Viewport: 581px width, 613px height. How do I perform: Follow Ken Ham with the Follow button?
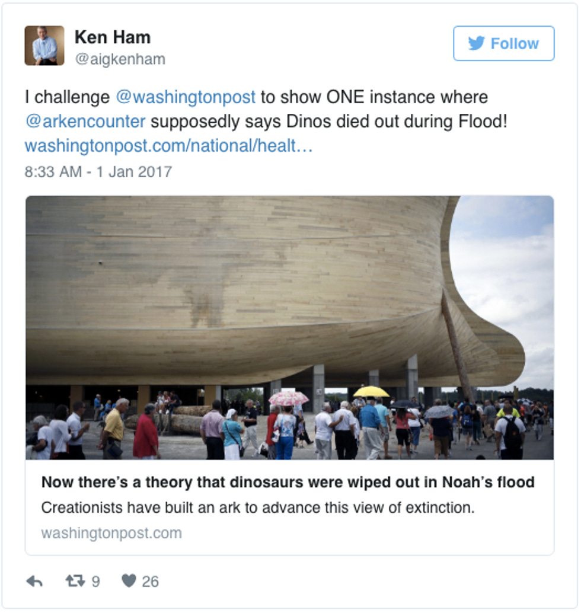click(x=503, y=43)
